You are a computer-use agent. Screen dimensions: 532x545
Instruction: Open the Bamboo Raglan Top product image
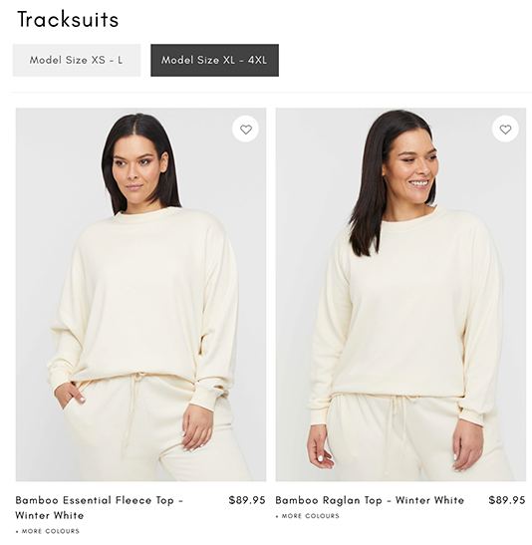click(400, 294)
